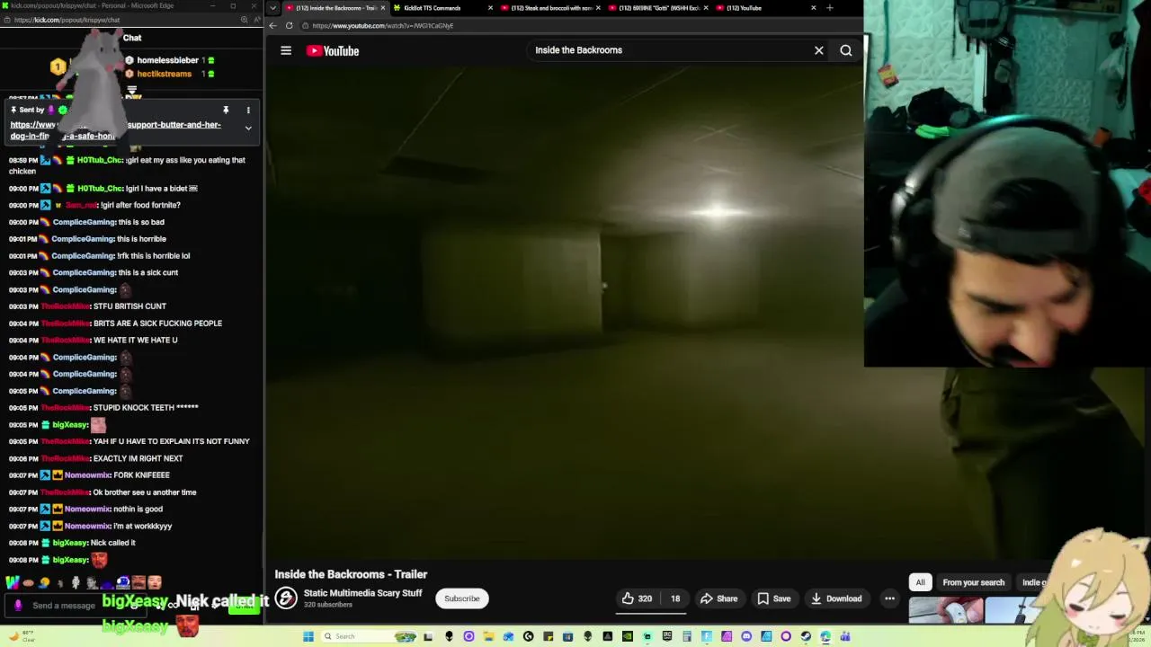Image resolution: width=1151 pixels, height=647 pixels.
Task: Clear the YouTube search box text
Action: [x=818, y=50]
